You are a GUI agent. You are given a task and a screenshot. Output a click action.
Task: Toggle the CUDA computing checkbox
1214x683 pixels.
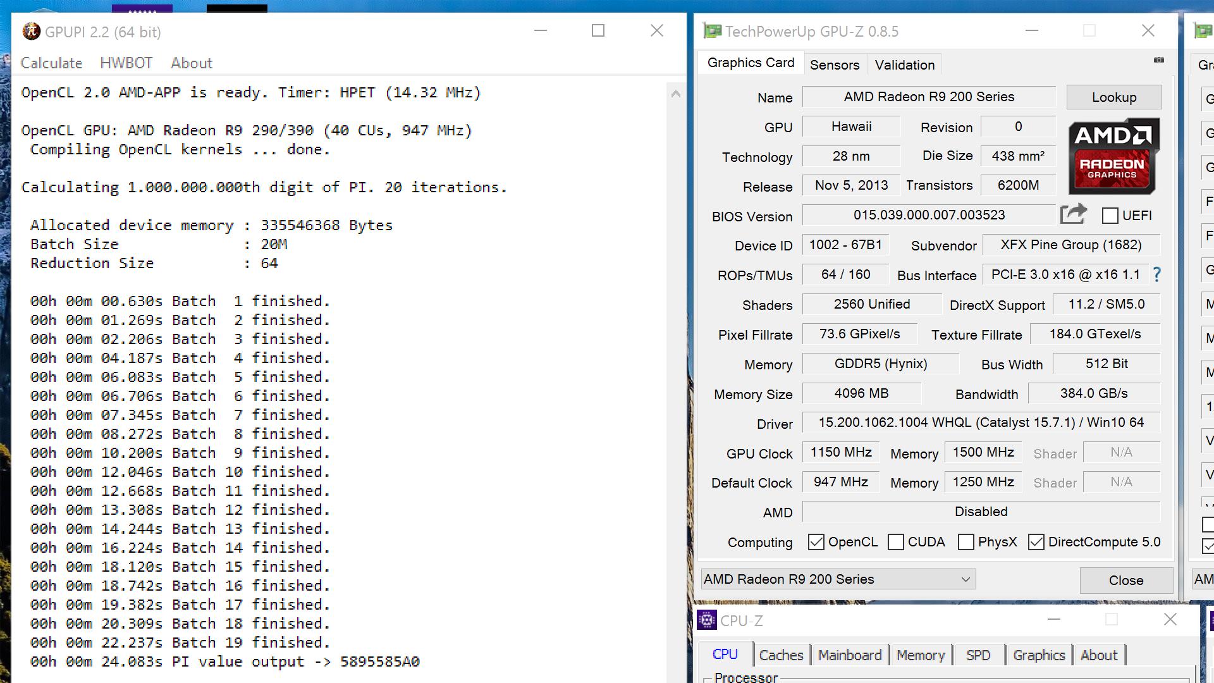pyautogui.click(x=895, y=542)
